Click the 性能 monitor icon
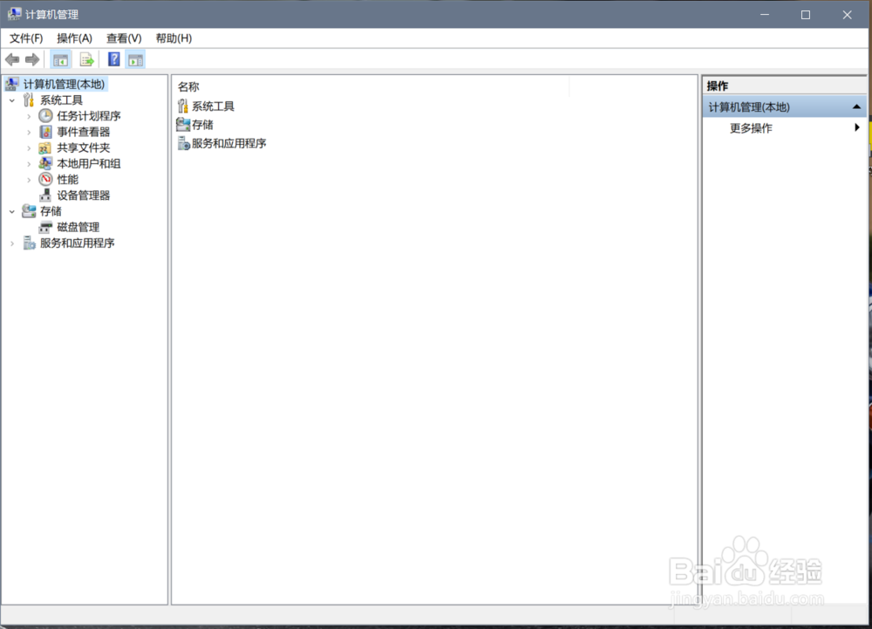The height and width of the screenshot is (629, 872). click(x=45, y=179)
